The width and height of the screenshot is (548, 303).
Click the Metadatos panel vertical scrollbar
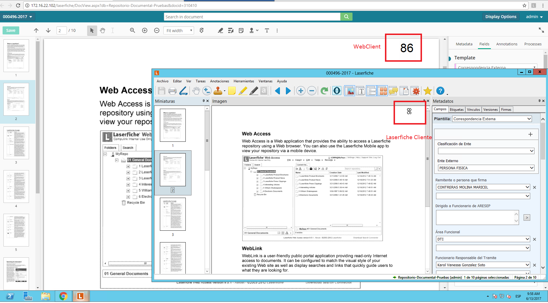pyautogui.click(x=543, y=141)
